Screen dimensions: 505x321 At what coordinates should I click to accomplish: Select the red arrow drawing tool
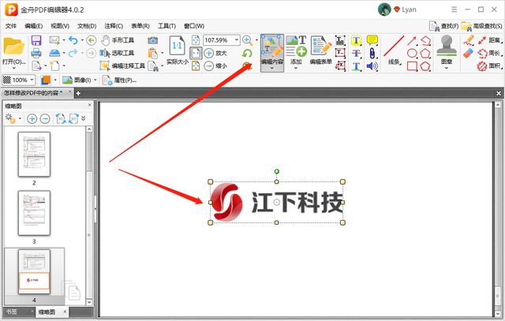point(412,40)
